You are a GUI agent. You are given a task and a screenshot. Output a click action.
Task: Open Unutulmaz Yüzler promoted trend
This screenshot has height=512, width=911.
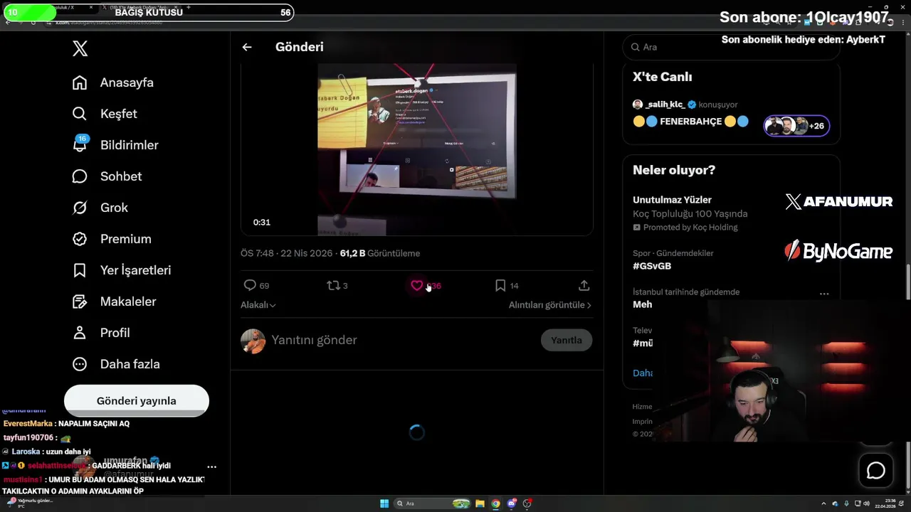pos(672,200)
